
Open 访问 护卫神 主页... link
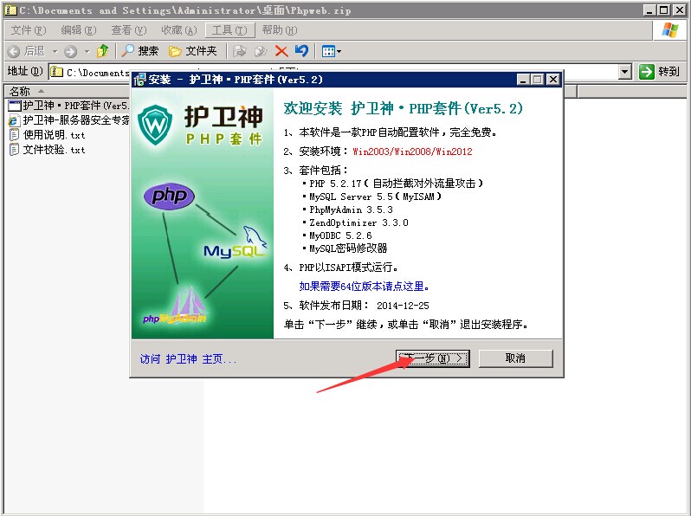(188, 359)
